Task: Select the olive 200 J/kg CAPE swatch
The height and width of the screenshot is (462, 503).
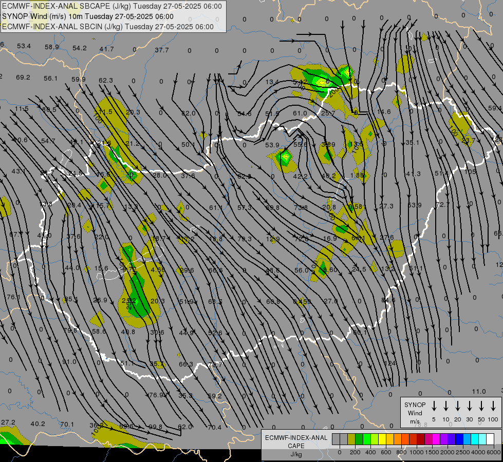Action: [351, 439]
